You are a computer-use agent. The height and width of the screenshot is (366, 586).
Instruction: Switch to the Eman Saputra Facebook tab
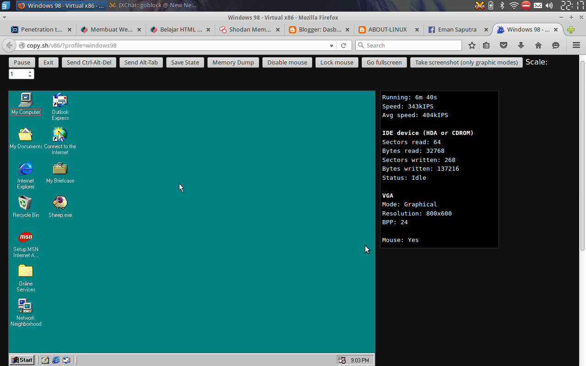tap(459, 30)
